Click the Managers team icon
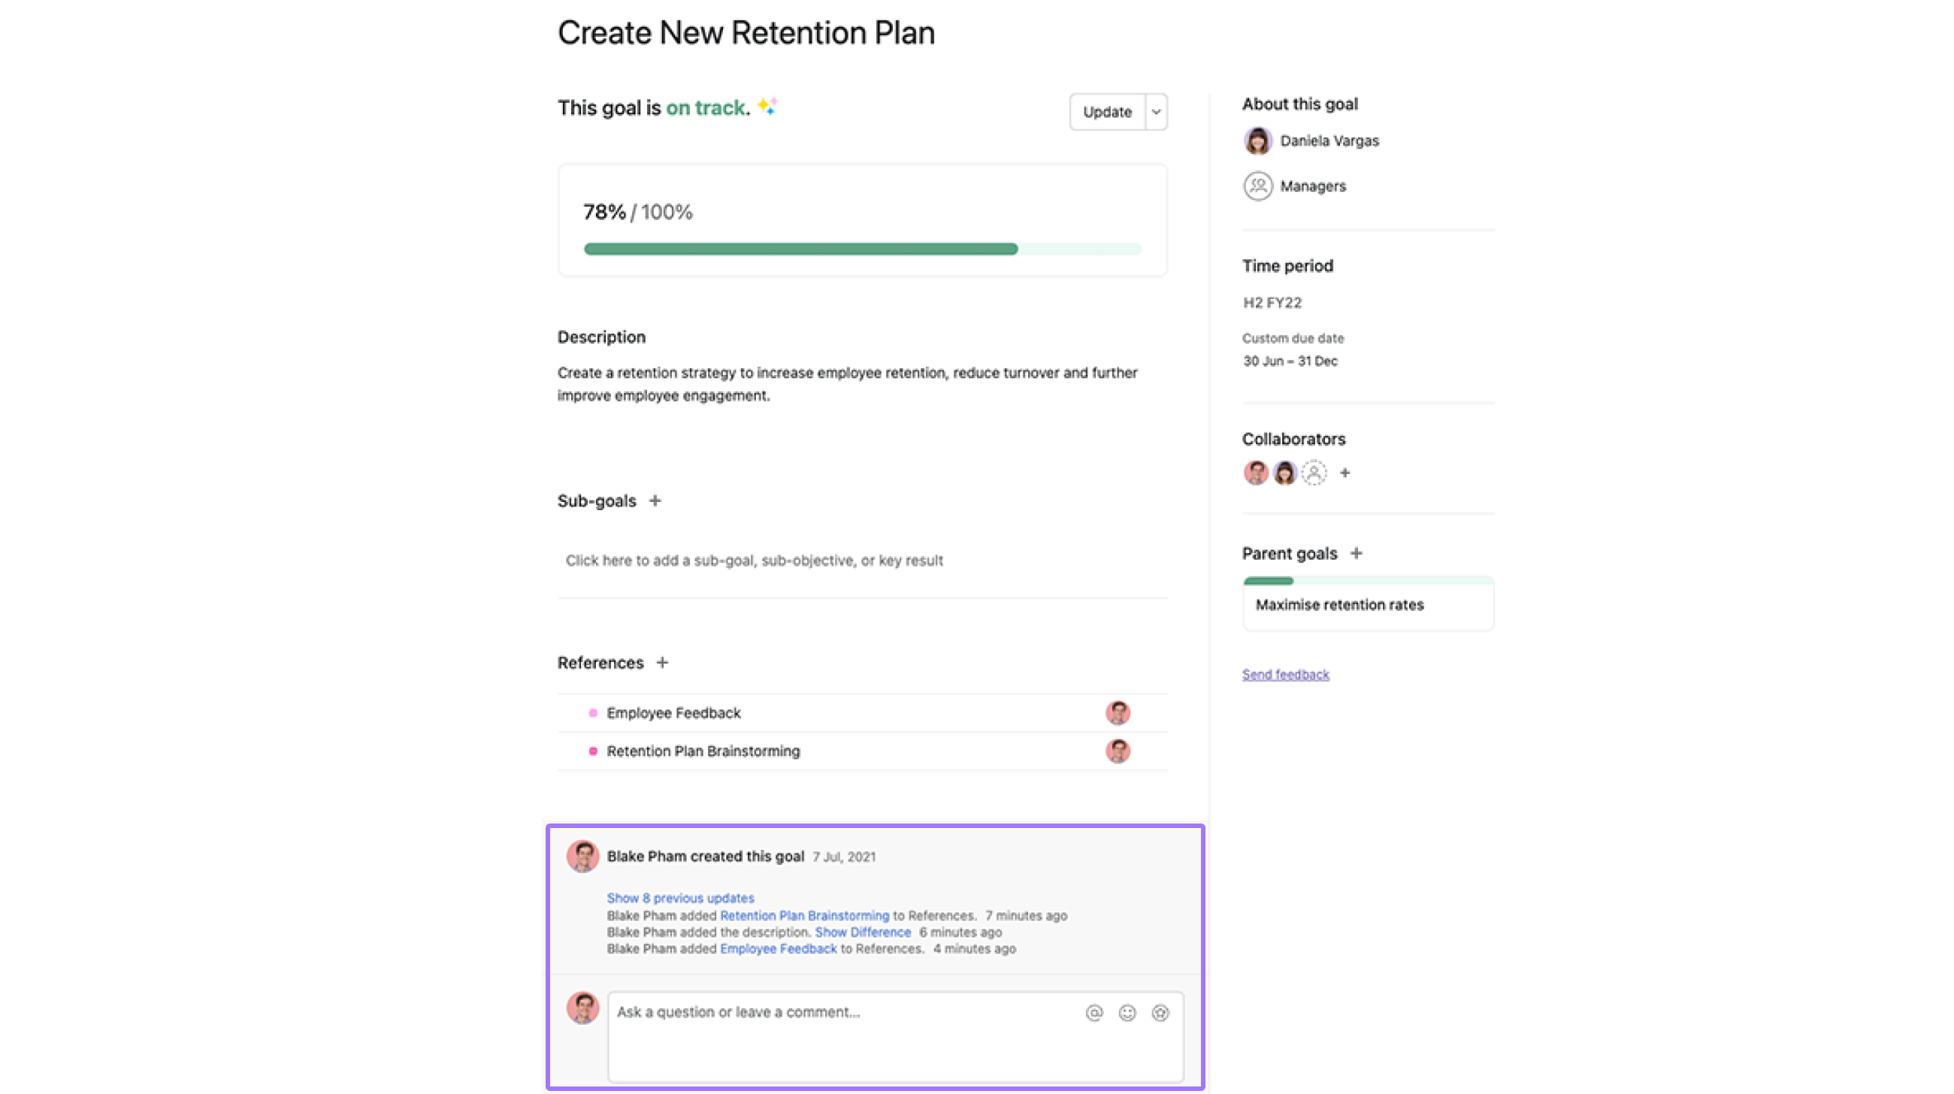1954x1094 pixels. [1257, 186]
